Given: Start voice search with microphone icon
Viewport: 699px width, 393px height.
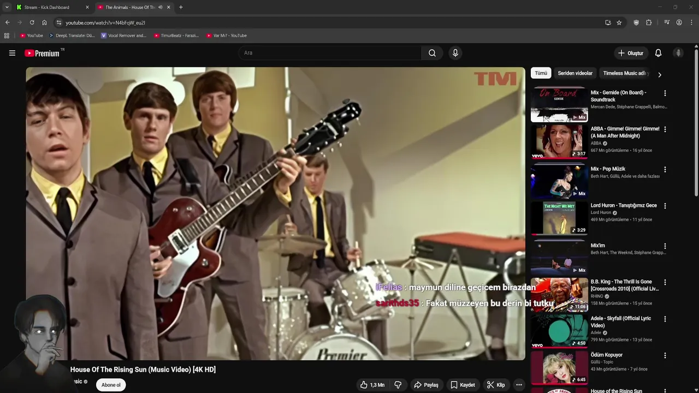Looking at the screenshot, I should coord(455,53).
